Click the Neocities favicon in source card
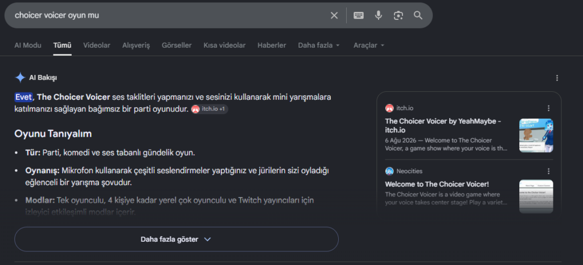 (389, 171)
